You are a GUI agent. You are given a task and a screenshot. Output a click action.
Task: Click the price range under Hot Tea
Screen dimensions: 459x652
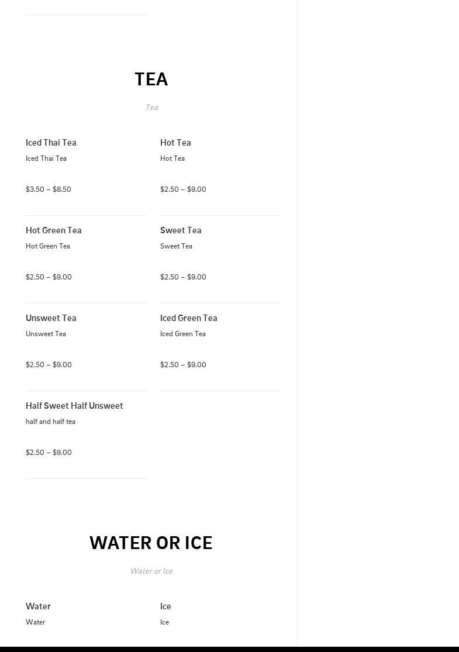(x=183, y=189)
